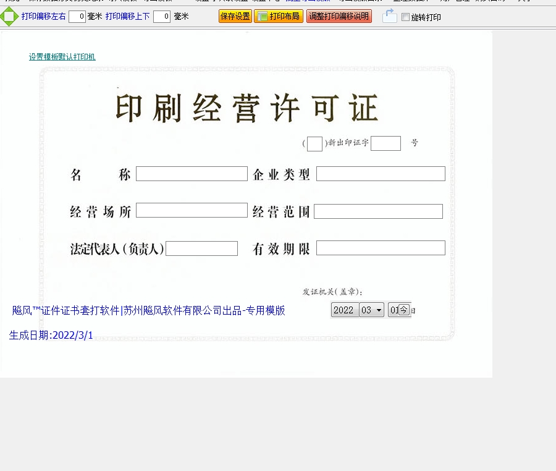Click the year 2022 field
Viewport: 556px width, 471px height.
343,310
